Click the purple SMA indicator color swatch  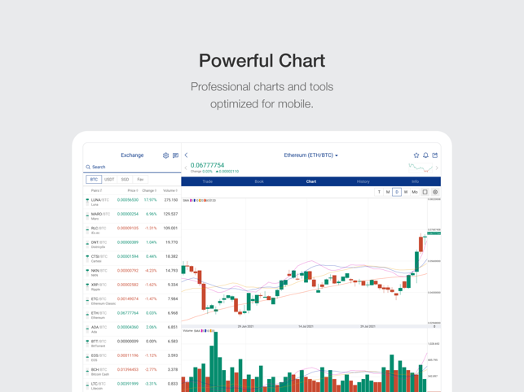pos(191,201)
